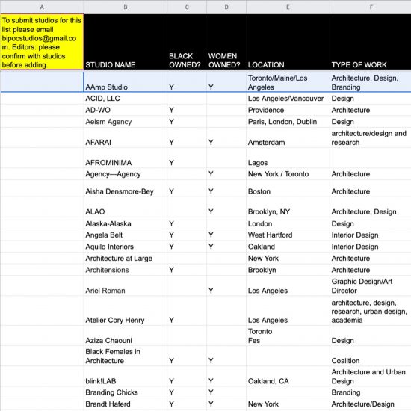Click the STUDIO NAME header cell

126,42
